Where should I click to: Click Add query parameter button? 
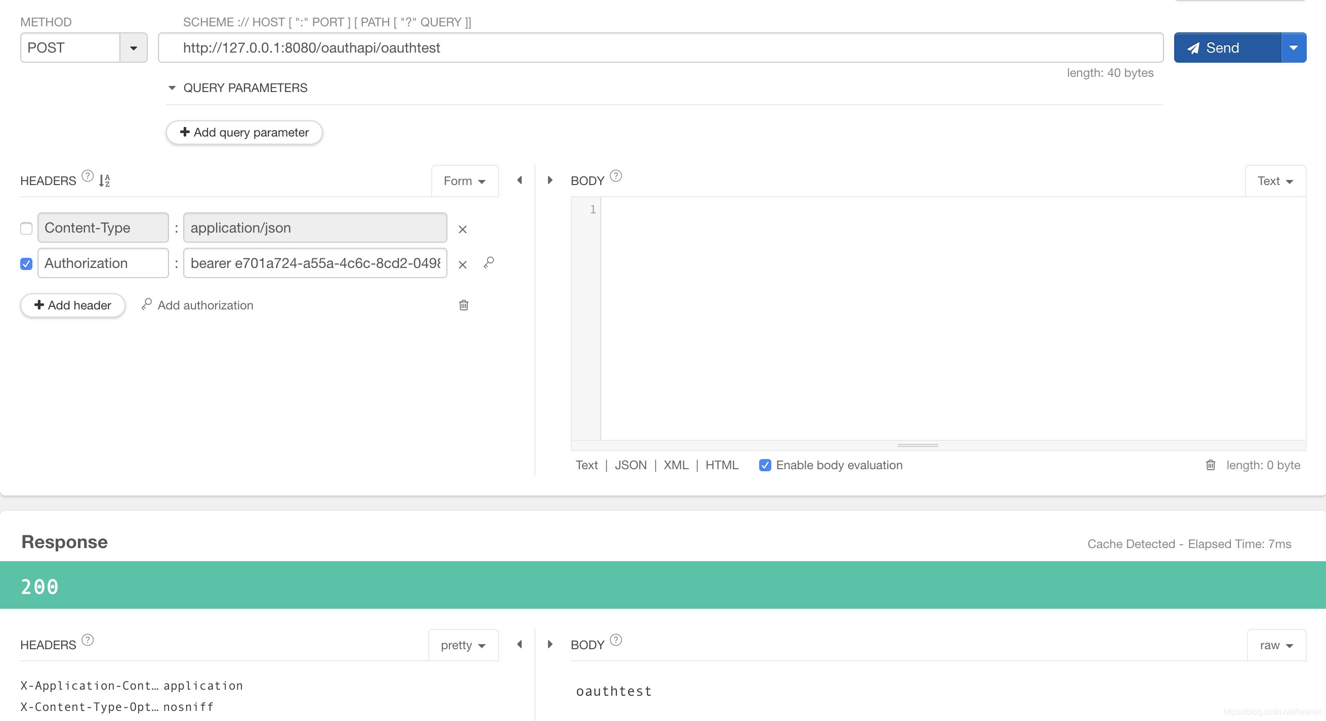click(244, 132)
